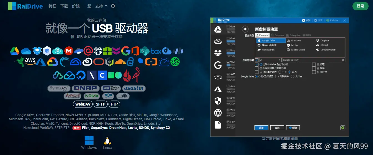Select the Azure icon in RaiDrive app sidebar

click(x=218, y=89)
